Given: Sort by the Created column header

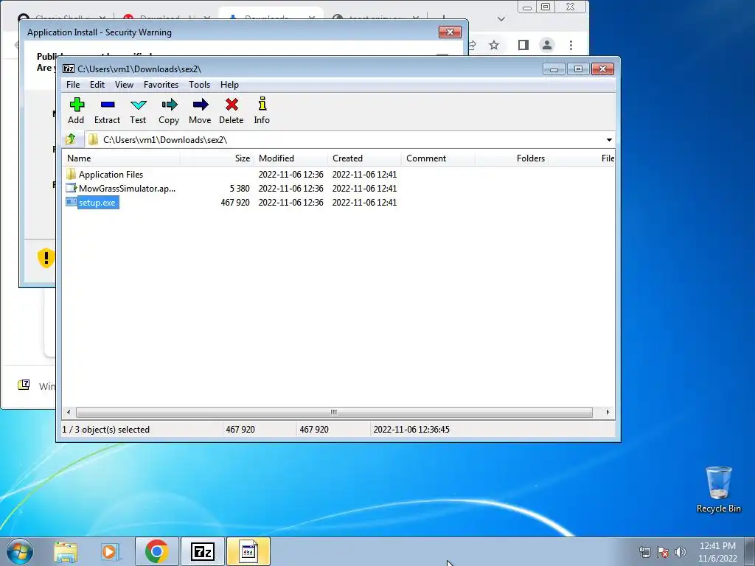Looking at the screenshot, I should 364,158.
